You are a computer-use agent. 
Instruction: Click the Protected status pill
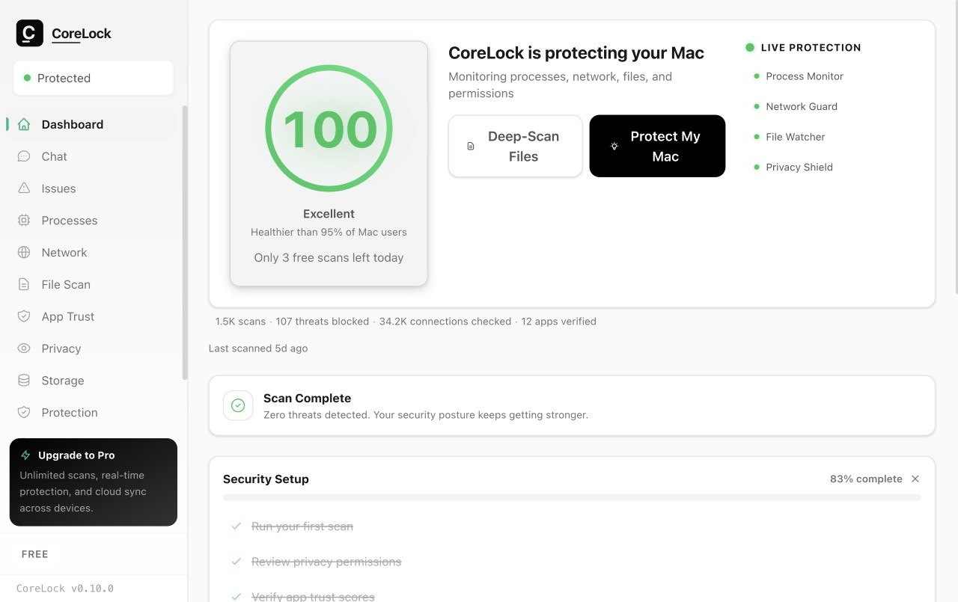click(93, 78)
